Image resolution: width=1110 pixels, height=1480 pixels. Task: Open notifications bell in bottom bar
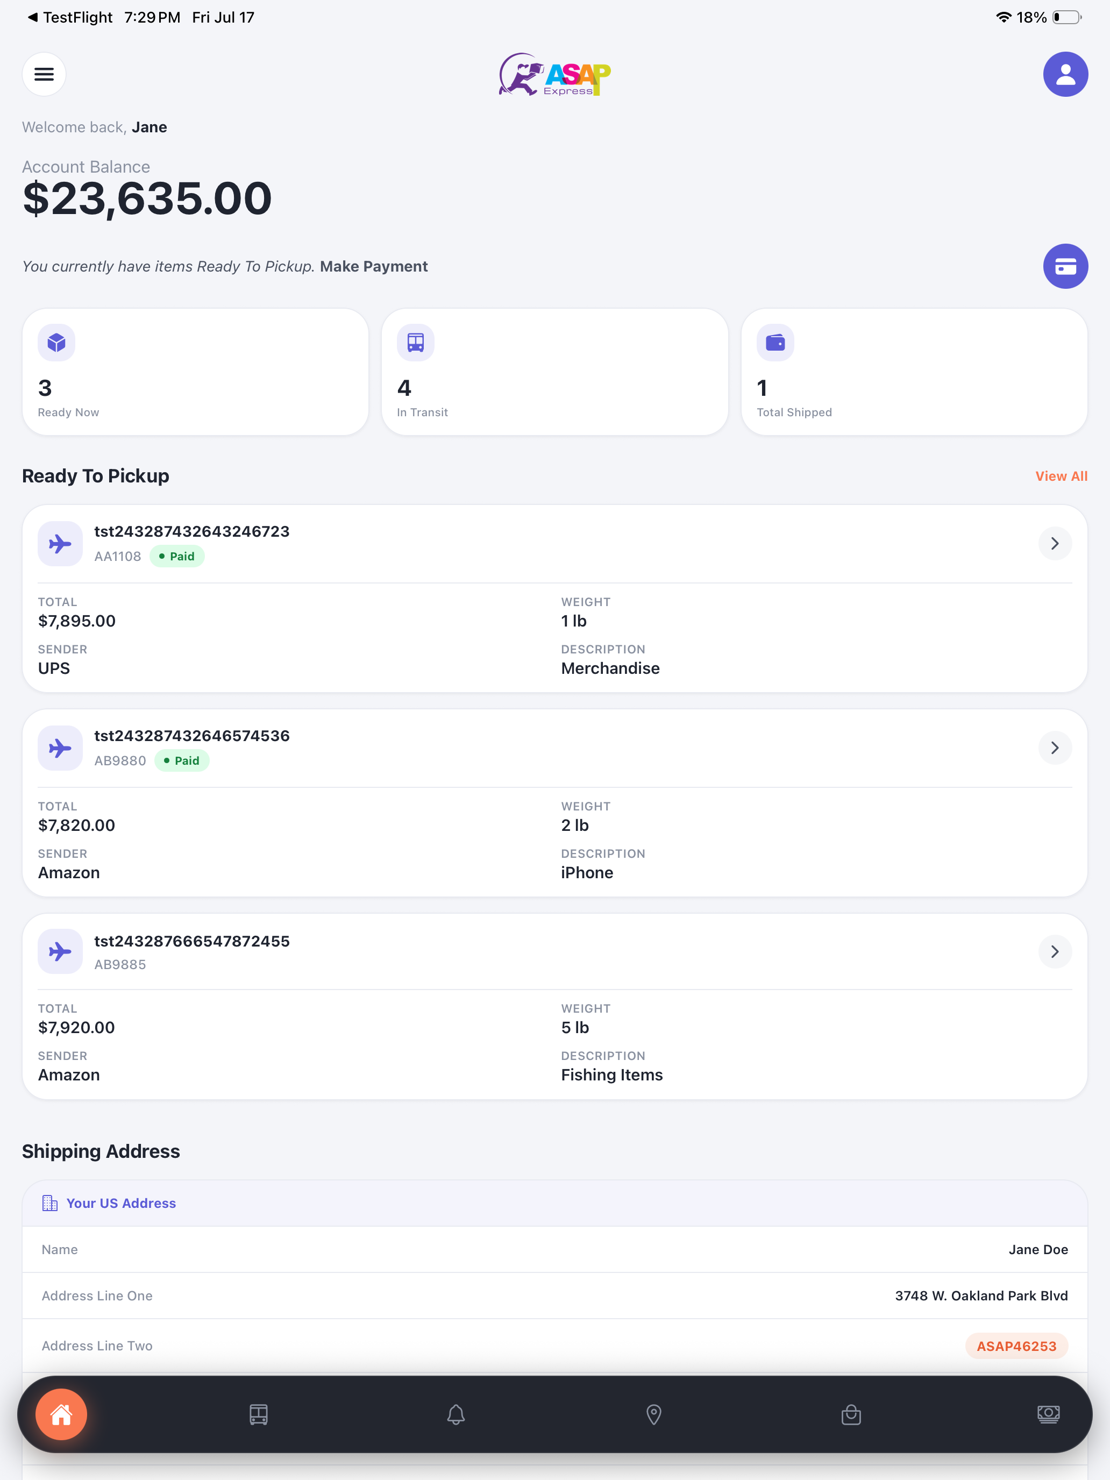coord(456,1414)
